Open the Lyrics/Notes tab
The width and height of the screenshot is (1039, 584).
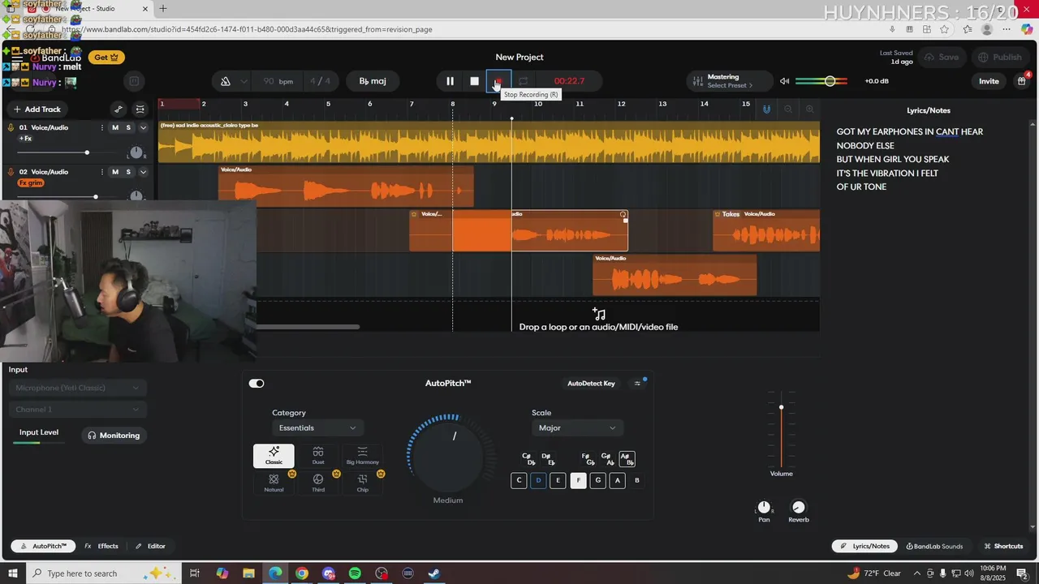[x=865, y=547]
